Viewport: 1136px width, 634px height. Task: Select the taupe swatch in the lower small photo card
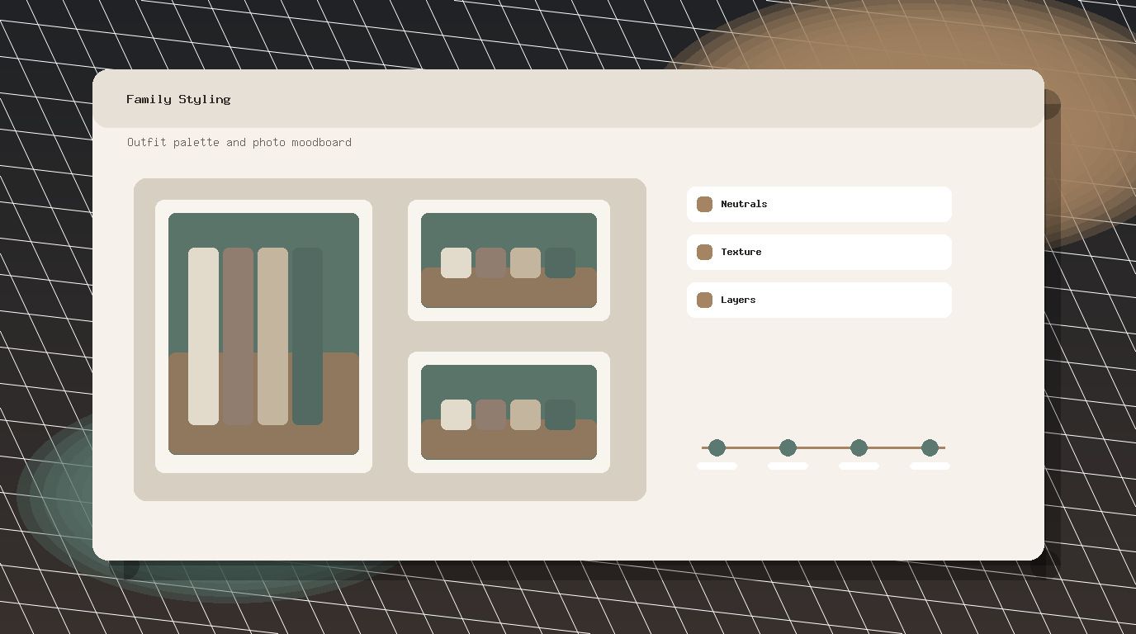(x=490, y=414)
